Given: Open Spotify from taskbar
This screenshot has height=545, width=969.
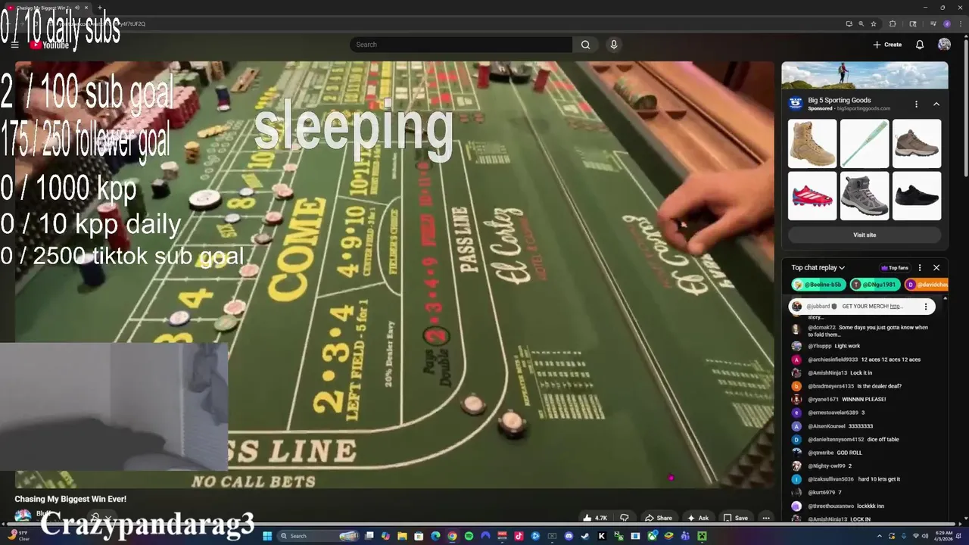Looking at the screenshot, I should (469, 536).
